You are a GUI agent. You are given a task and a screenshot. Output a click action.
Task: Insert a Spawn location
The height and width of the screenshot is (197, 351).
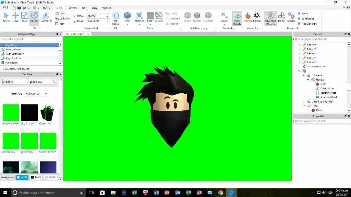[x=257, y=17]
